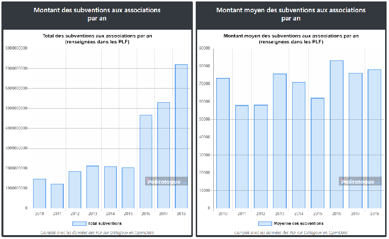389x239 pixels.
Task: Click the Datagouv source note under the average chart
Action: point(291,233)
